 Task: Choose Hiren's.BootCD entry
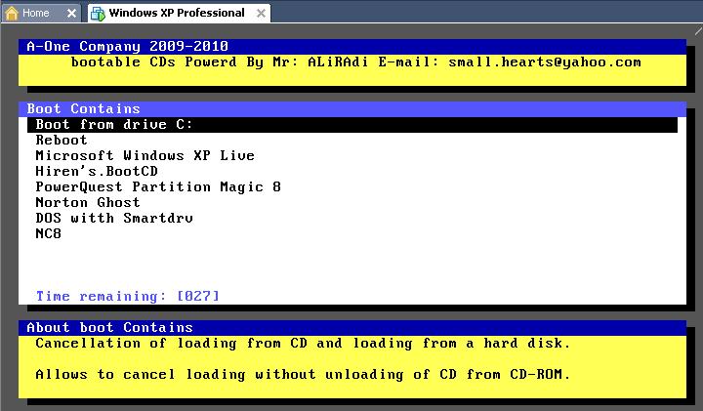click(97, 171)
